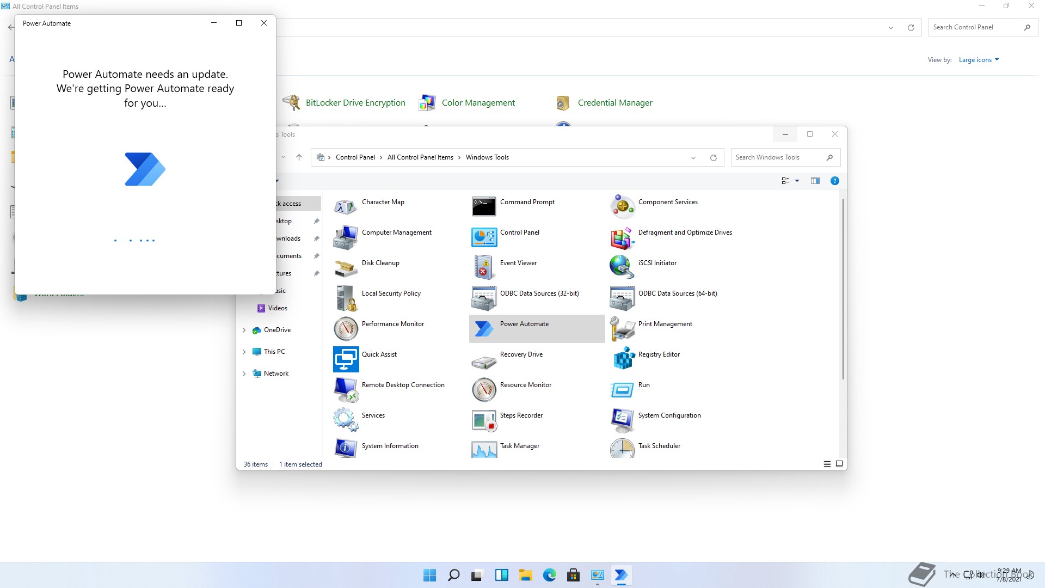Viewport: 1045px width, 588px height.
Task: Open Credential Manager link
Action: click(x=615, y=103)
